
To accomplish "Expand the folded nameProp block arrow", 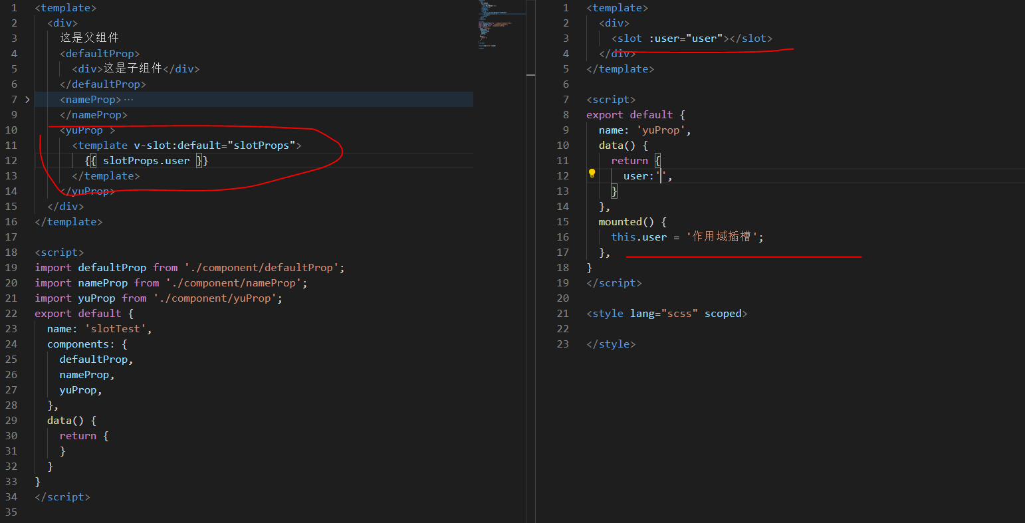I will [x=27, y=100].
